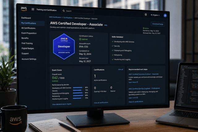Screen dimensions: 198x132
Task: Open the user avatar icon
Action: [x=165, y=15]
